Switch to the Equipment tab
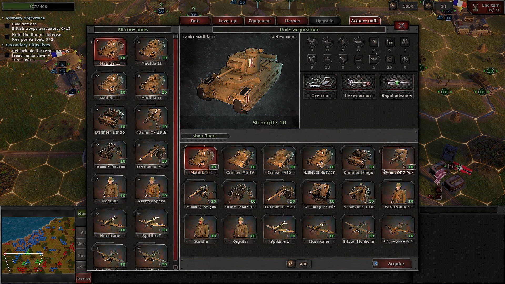The height and width of the screenshot is (284, 505). point(260,21)
